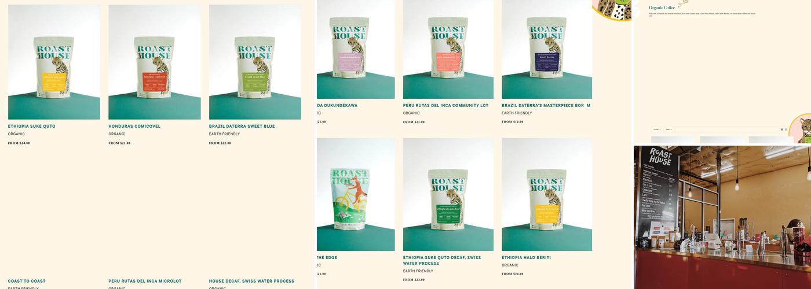Open the Roast House cafe photo
This screenshot has height=289, width=811.
coord(722,217)
